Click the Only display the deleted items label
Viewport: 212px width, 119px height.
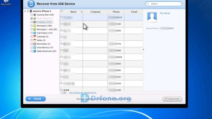(83, 93)
